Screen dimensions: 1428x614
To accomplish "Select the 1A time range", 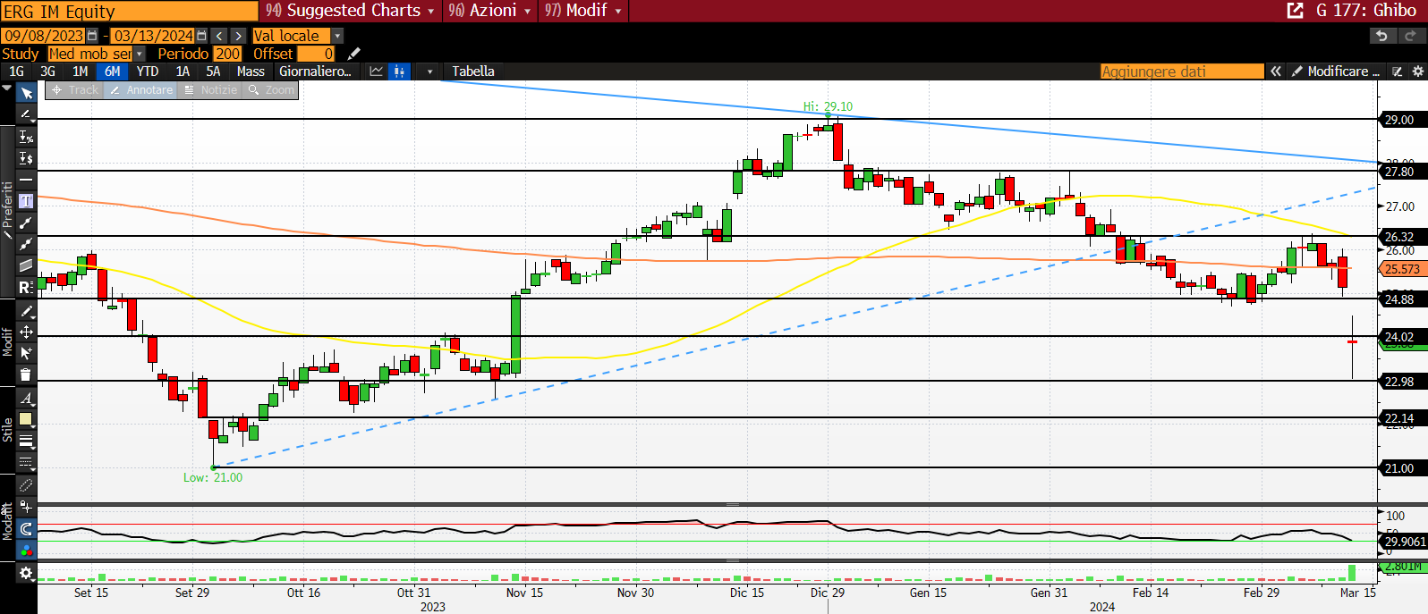I will tap(183, 71).
